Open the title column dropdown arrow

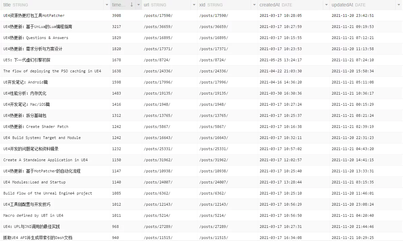[107, 5]
